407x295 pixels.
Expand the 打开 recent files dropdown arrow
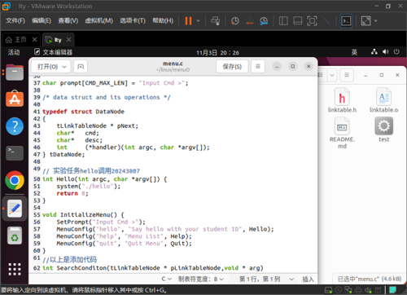(x=64, y=67)
